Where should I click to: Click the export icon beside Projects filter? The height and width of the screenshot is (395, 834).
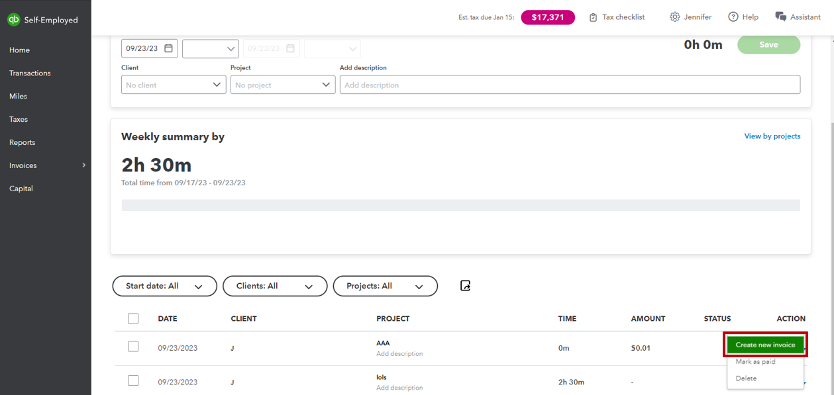465,286
